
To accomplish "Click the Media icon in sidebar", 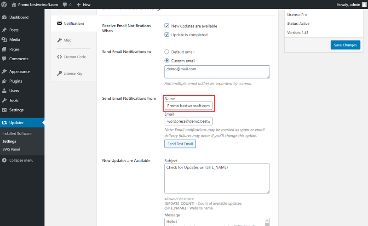I will pos(4,40).
